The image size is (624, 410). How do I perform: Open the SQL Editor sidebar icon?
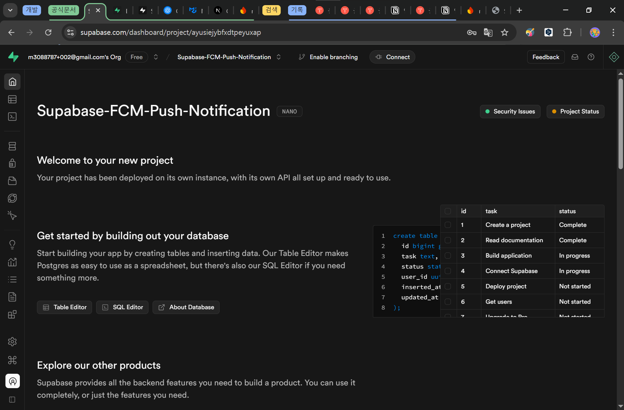[x=12, y=117]
